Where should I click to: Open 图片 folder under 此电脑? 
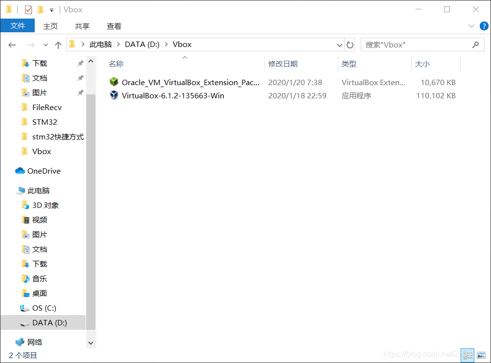[x=40, y=235]
